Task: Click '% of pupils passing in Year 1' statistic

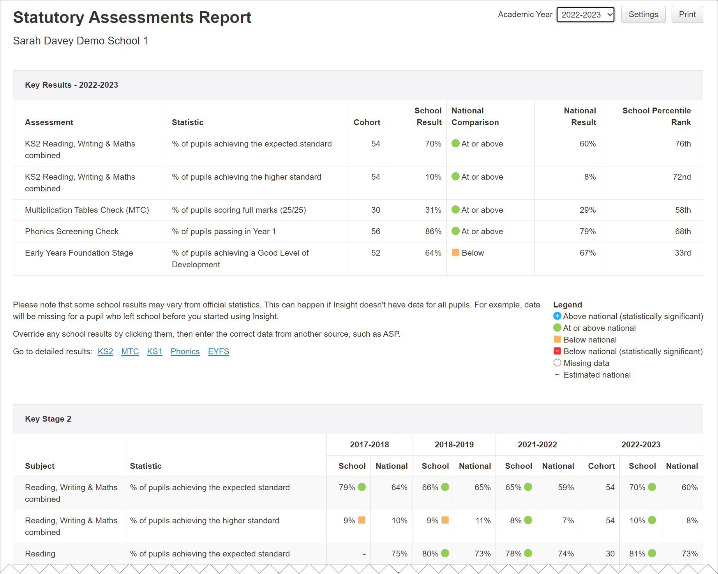Action: (x=224, y=231)
